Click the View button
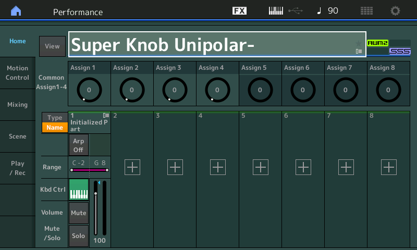Viewport: 417px width, 250px height. coord(53,46)
